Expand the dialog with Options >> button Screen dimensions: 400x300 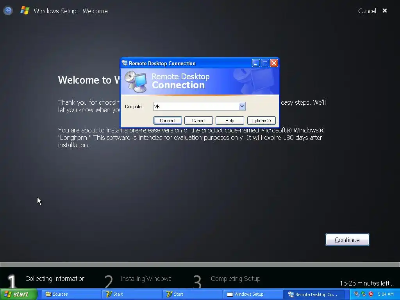coord(261,121)
